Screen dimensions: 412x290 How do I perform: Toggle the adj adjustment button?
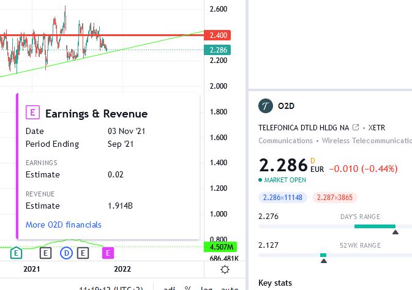tap(170, 288)
